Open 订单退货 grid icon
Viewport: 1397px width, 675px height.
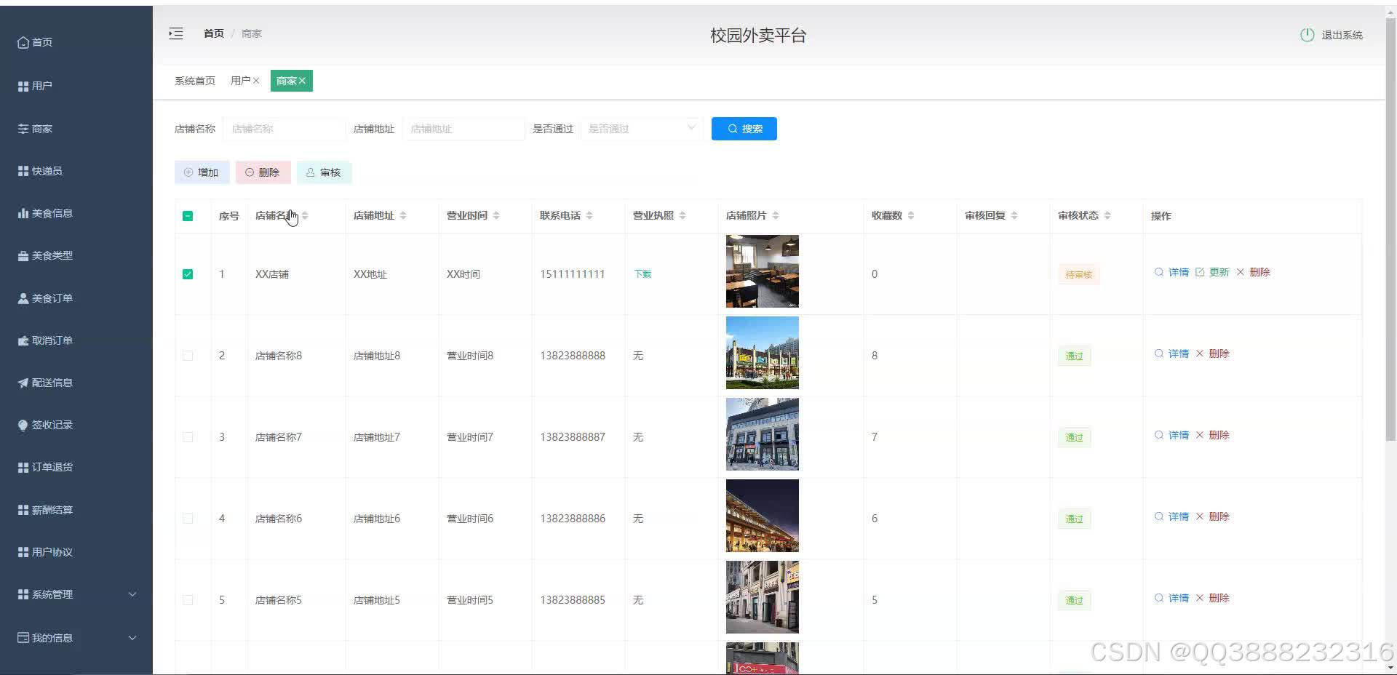coord(23,467)
